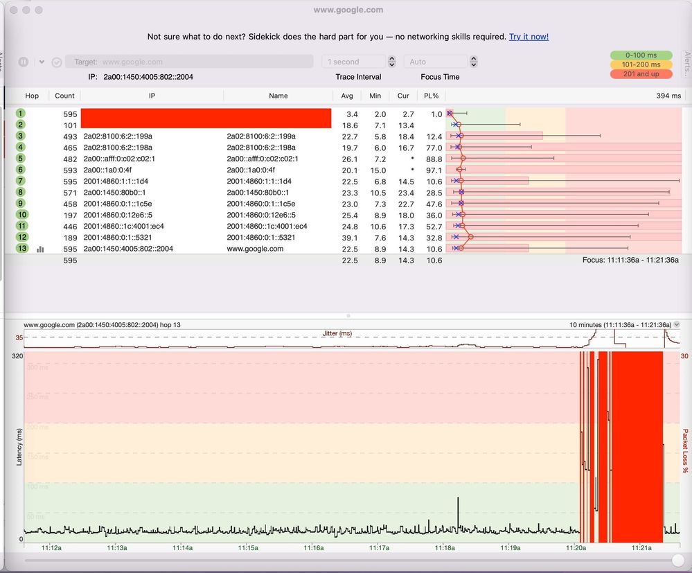Click the Min column header

point(375,96)
